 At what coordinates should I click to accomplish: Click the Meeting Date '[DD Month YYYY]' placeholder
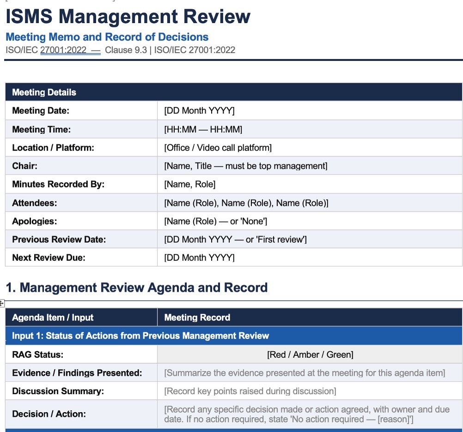[x=199, y=111]
